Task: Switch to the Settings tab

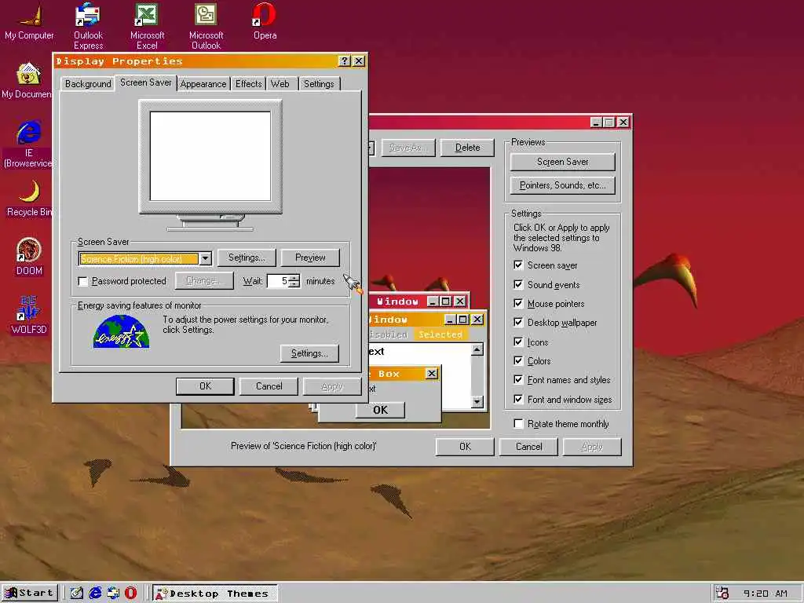Action: point(319,83)
